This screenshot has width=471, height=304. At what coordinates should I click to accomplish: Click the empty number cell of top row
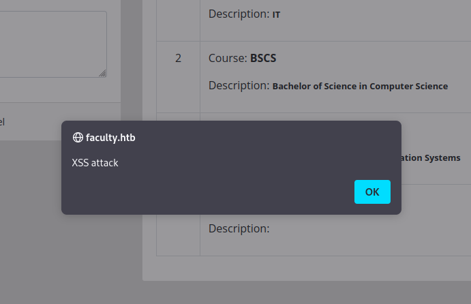[x=178, y=17]
